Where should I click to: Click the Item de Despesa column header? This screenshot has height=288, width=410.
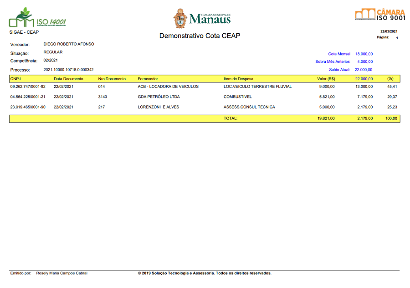(238, 79)
